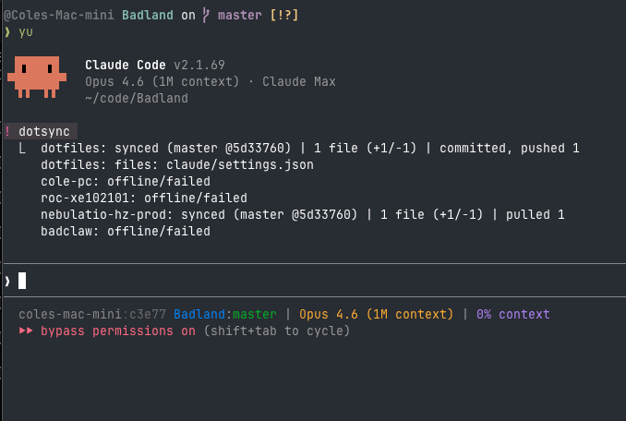Click 'coles-mac-mini:c3e77' in status line
The image size is (626, 421).
click(92, 315)
